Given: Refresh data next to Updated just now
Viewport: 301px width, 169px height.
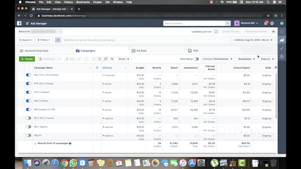Looking at the screenshot, I should click(x=216, y=31).
